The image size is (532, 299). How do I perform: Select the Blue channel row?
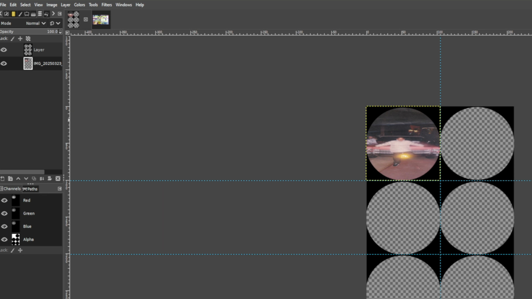tap(31, 226)
